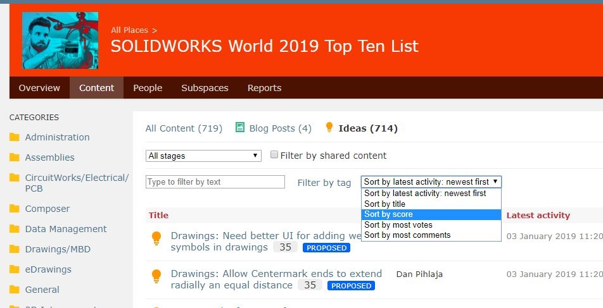Open the 'All stages' dropdown
The width and height of the screenshot is (603, 308).
[203, 156]
